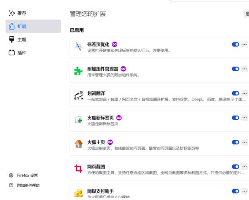Image resolution: width=249 pixels, height=200 pixels.
Task: Click the 火狐主页 description about recently visited pages
Action: [143, 148]
